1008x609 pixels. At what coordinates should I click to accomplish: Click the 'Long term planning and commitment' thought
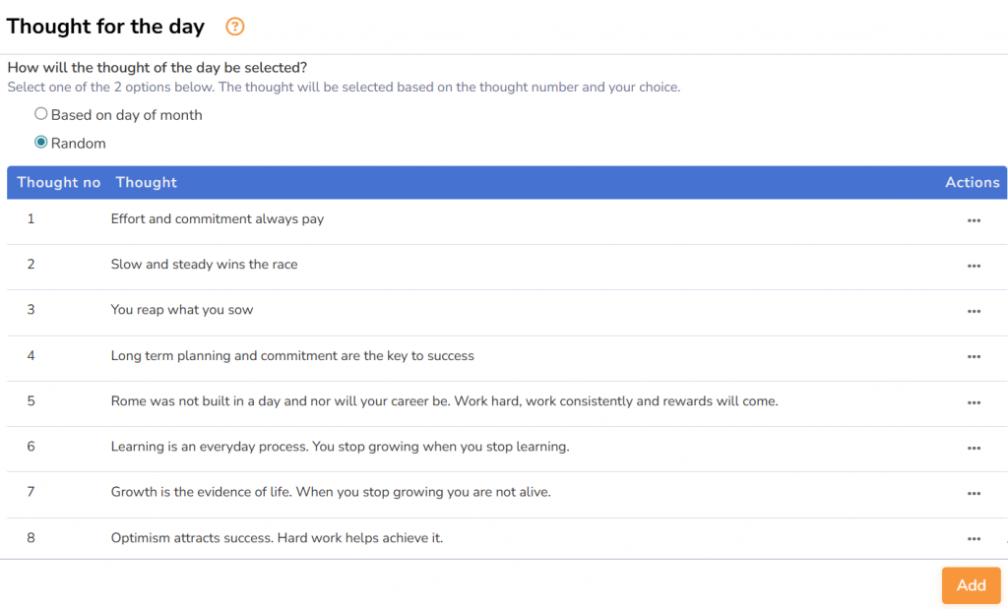pos(292,355)
